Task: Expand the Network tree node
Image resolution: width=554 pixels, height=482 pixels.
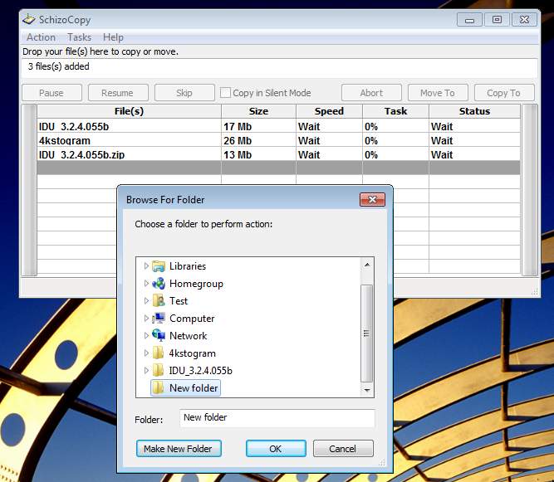Action: (146, 336)
